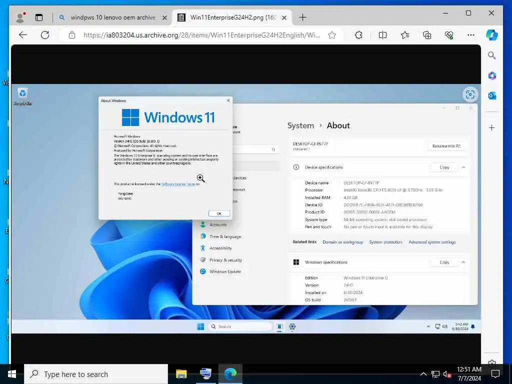Open the network tray icon

pos(435,374)
